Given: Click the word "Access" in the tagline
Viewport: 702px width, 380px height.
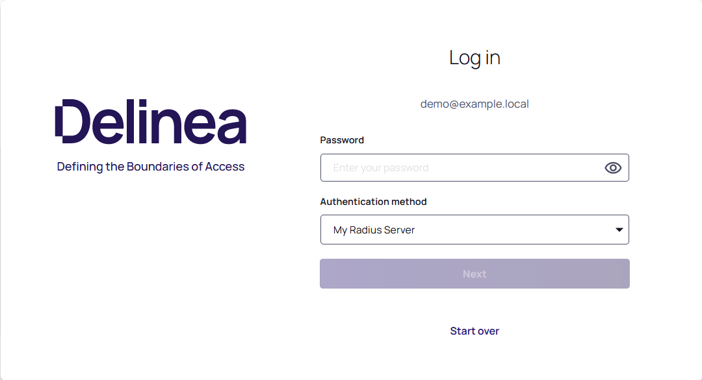Looking at the screenshot, I should (x=225, y=167).
